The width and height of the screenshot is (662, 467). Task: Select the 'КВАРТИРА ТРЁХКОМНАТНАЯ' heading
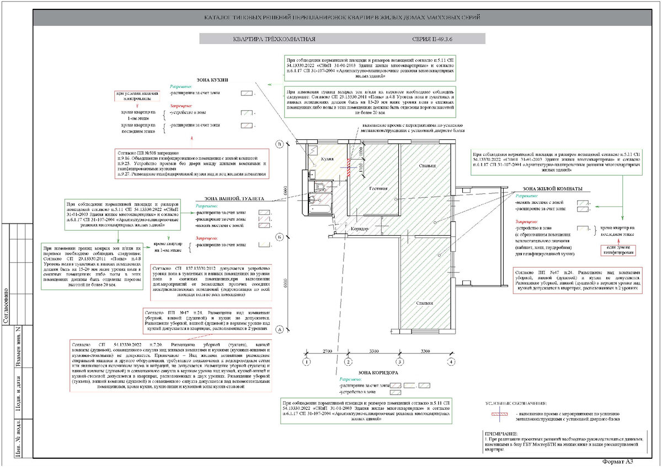pyautogui.click(x=274, y=39)
